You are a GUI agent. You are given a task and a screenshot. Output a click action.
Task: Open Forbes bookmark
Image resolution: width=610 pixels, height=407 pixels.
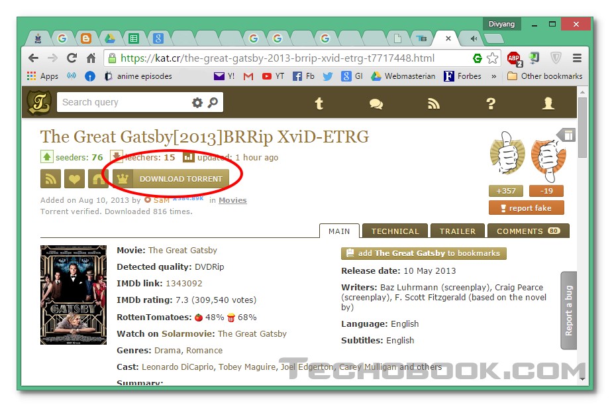click(x=462, y=76)
